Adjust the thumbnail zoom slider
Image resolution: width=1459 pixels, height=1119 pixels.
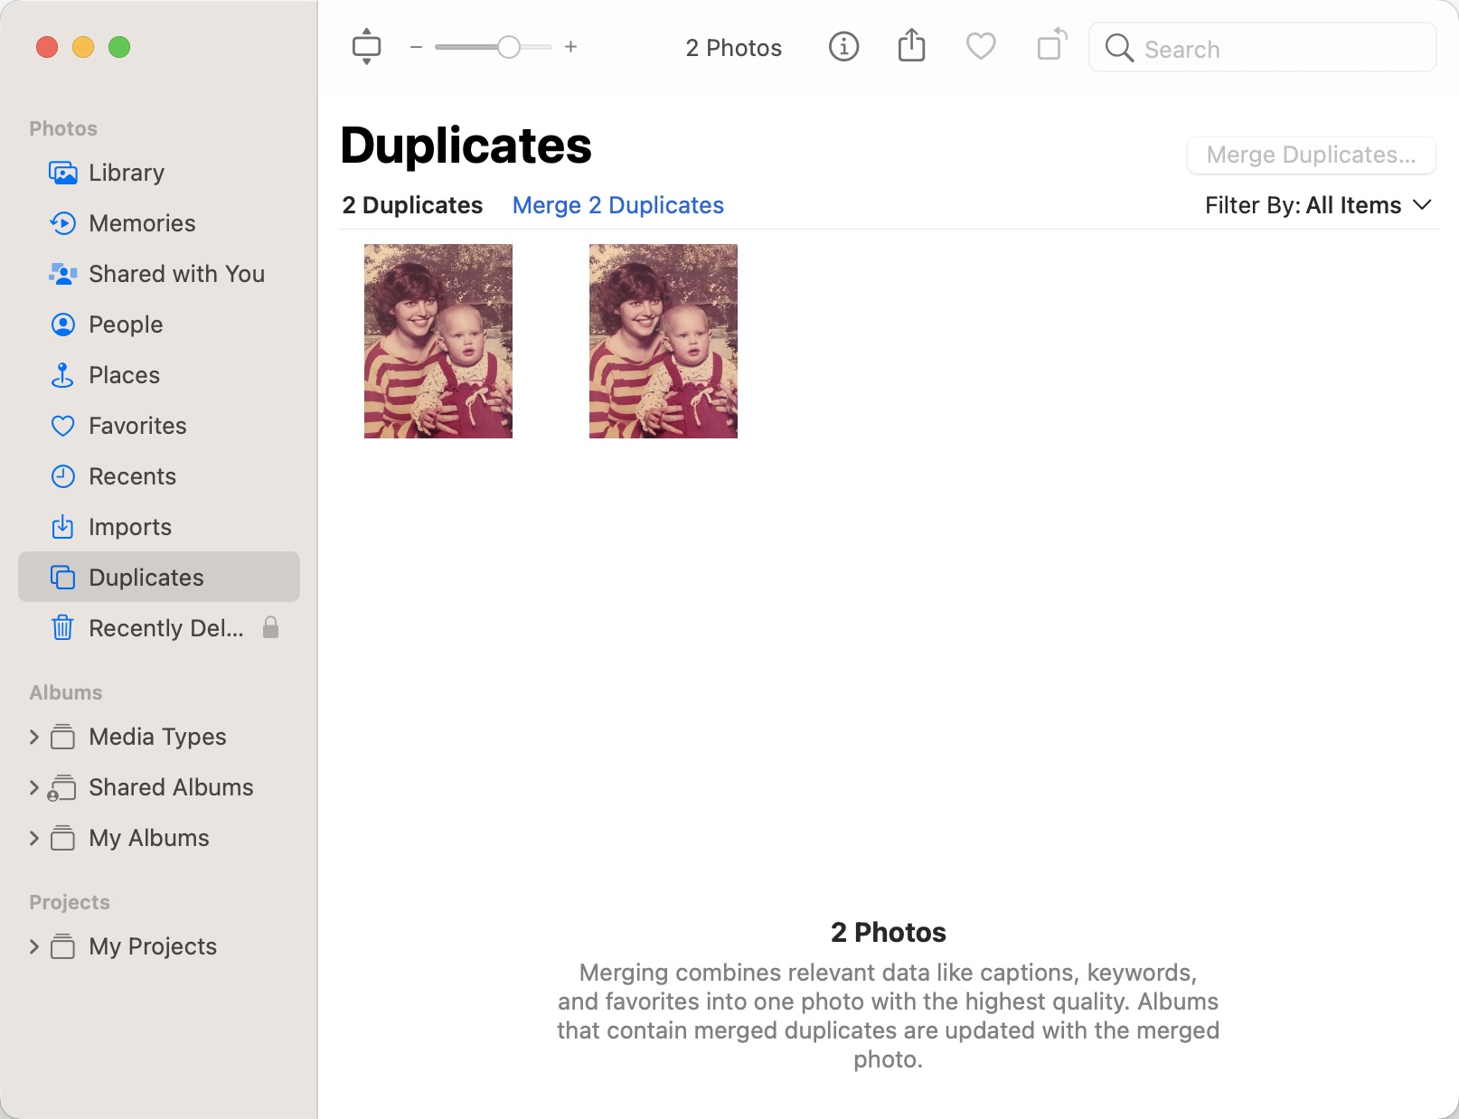tap(507, 47)
